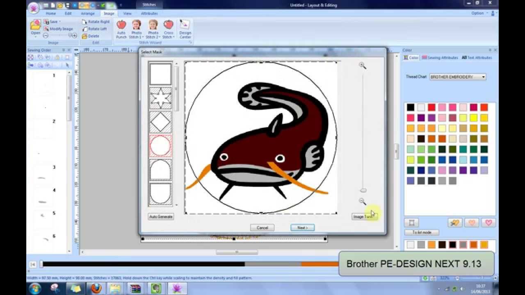Click the orange heart icon in Color panel
The width and height of the screenshot is (525, 295).
(472, 223)
